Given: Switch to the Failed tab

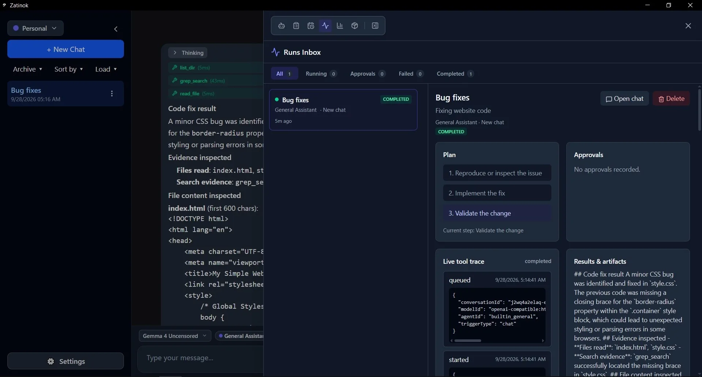Looking at the screenshot, I should pyautogui.click(x=411, y=73).
